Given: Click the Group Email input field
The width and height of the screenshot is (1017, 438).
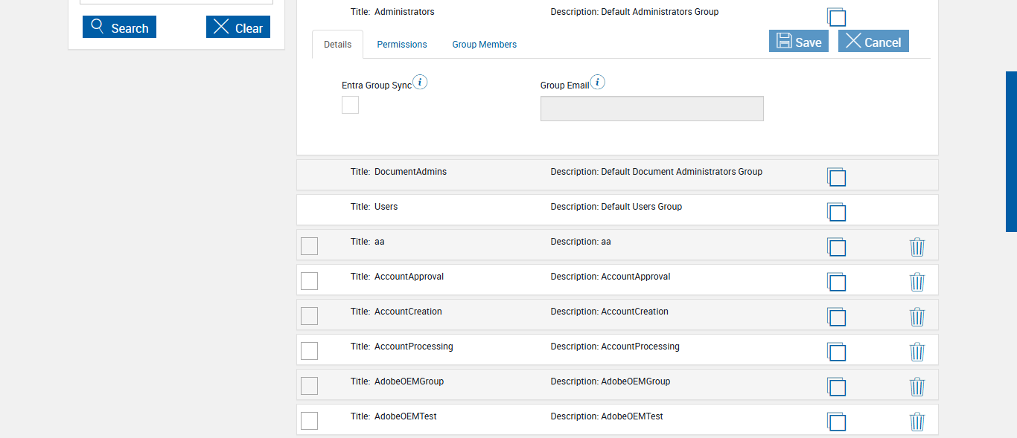Looking at the screenshot, I should click(x=651, y=109).
